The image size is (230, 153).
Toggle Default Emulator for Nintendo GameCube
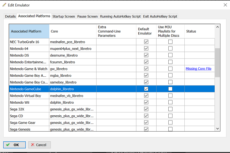click(x=146, y=89)
